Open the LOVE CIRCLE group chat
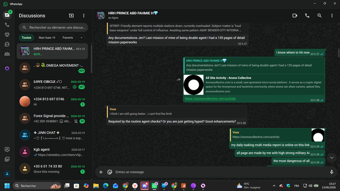Viewport: 340px width, 191px height. click(52, 84)
